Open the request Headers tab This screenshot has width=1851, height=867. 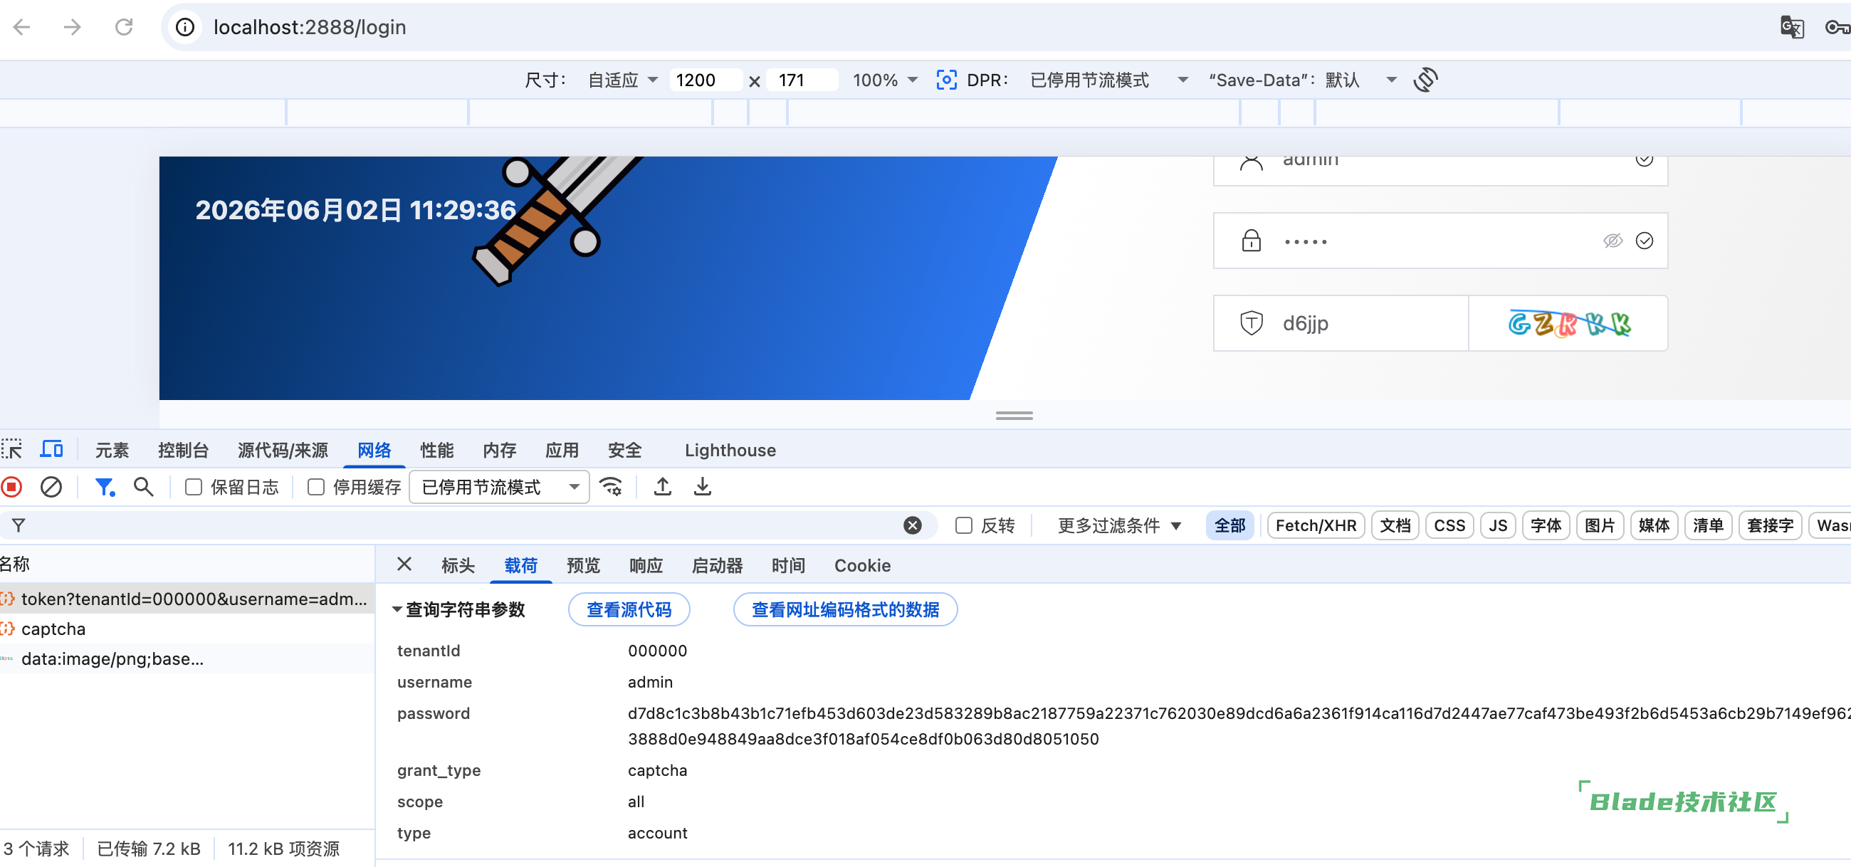coord(458,565)
